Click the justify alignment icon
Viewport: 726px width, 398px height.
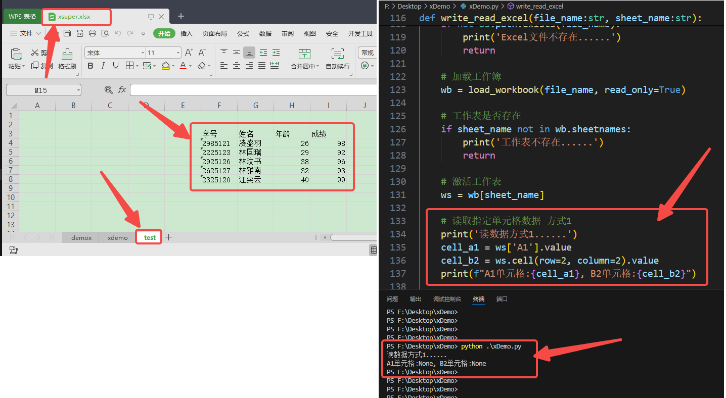pyautogui.click(x=262, y=66)
